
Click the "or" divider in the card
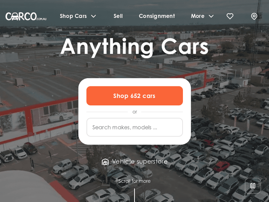click(134, 112)
